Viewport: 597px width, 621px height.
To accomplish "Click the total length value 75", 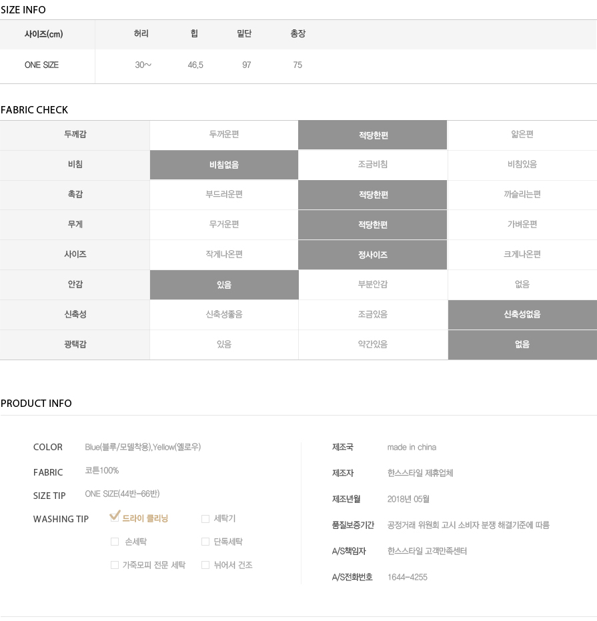I will pos(297,65).
